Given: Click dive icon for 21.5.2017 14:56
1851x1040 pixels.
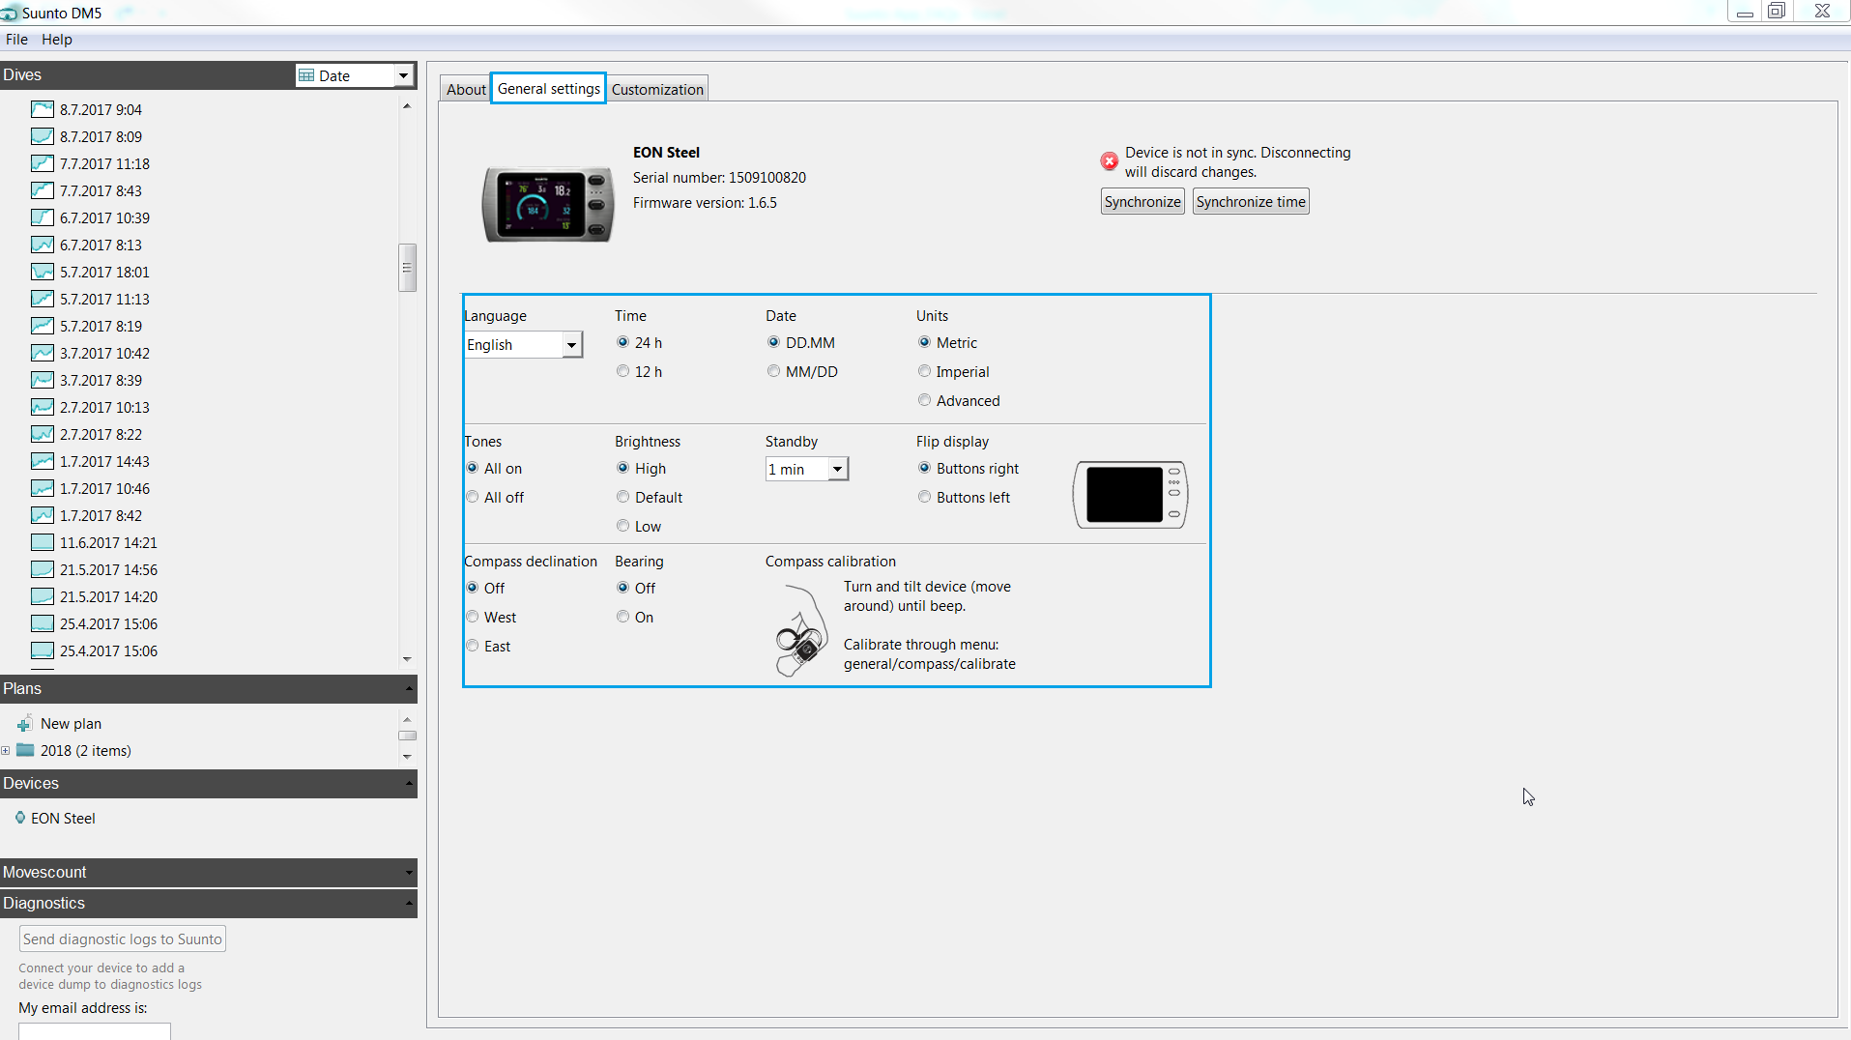Looking at the screenshot, I should 42,569.
